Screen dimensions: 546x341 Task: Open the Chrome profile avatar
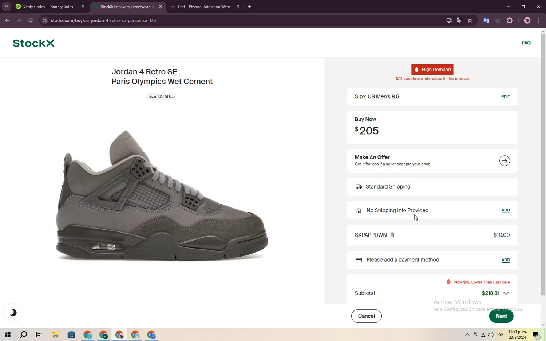coord(527,20)
